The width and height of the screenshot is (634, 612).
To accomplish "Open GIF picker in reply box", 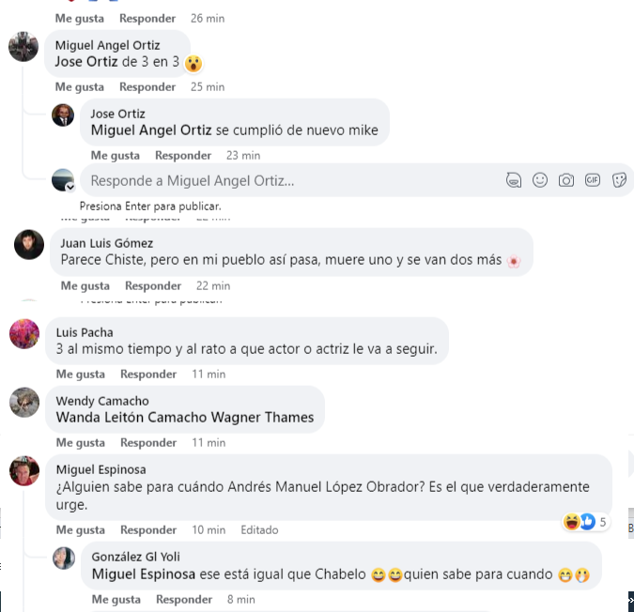I will pyautogui.click(x=593, y=180).
